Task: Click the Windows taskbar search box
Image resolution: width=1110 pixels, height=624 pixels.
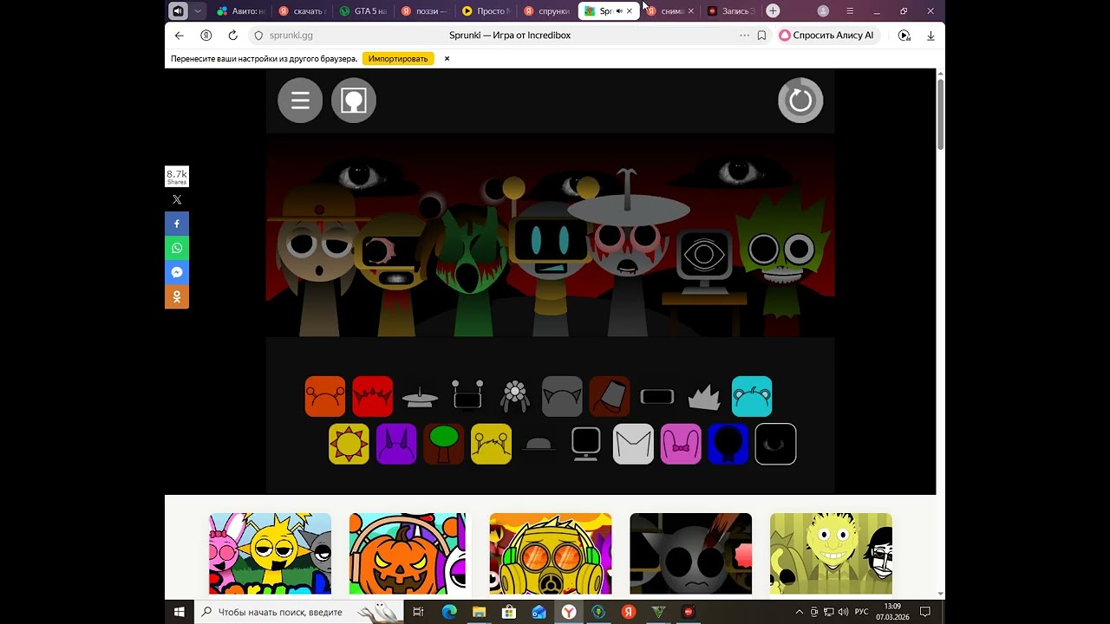Action: pos(299,612)
